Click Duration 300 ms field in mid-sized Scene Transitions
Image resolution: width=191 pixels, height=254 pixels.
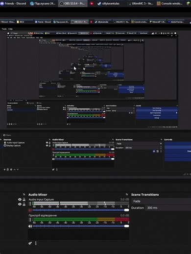(143, 148)
